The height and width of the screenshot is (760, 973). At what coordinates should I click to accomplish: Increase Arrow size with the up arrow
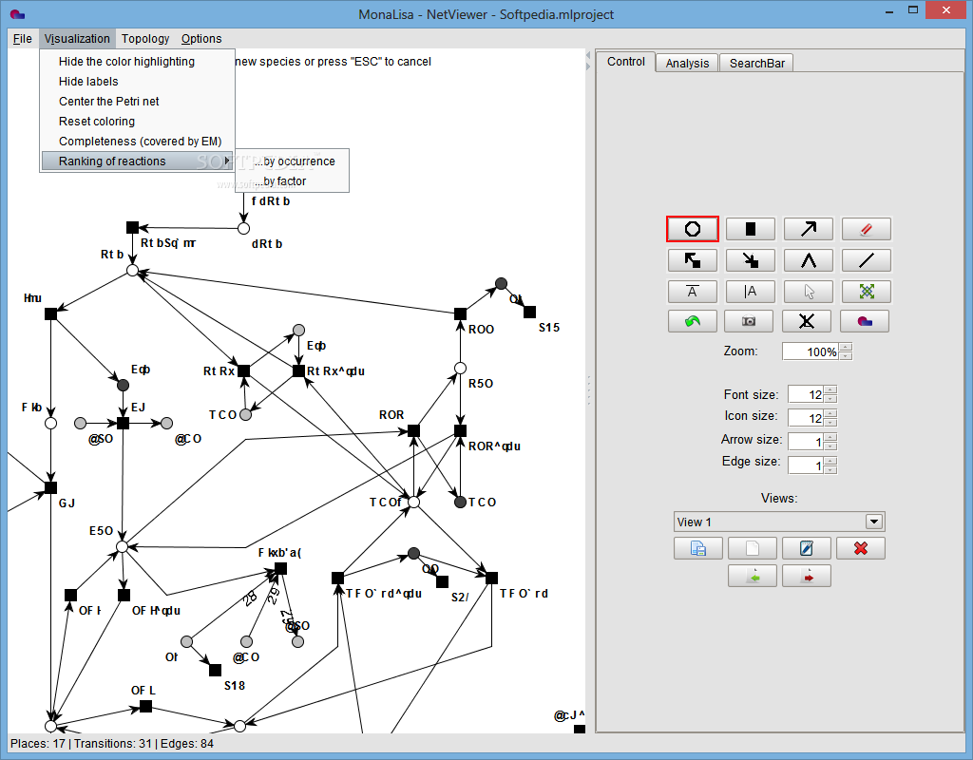click(x=830, y=437)
